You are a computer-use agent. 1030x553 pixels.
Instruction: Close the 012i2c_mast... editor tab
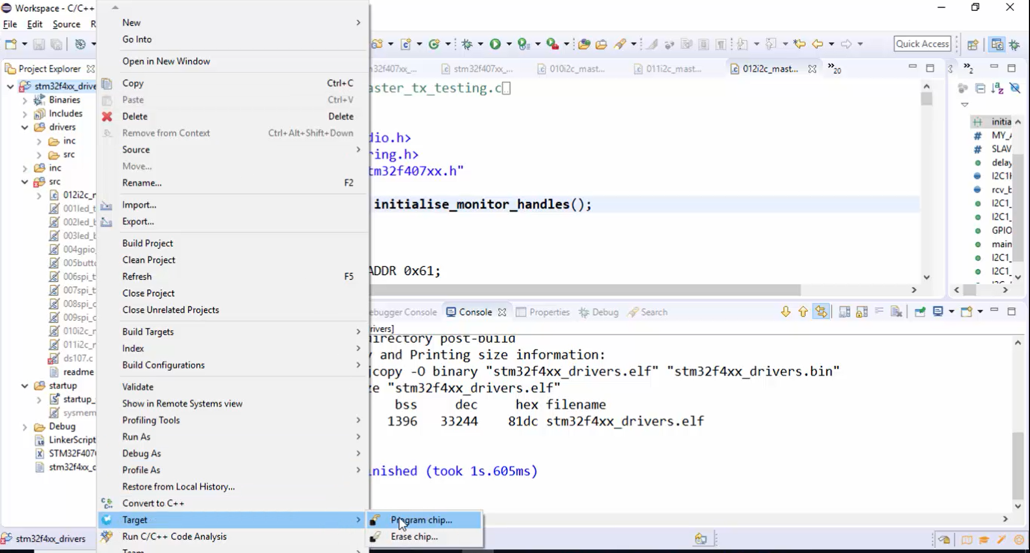click(x=812, y=69)
